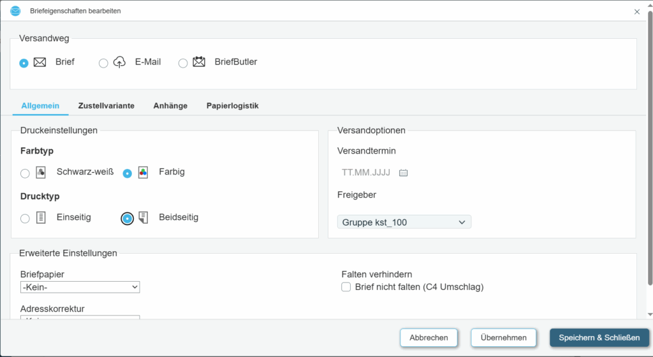Open the Freigeber Gruppe kst_100 dropdown
This screenshot has height=357, width=653.
click(404, 222)
